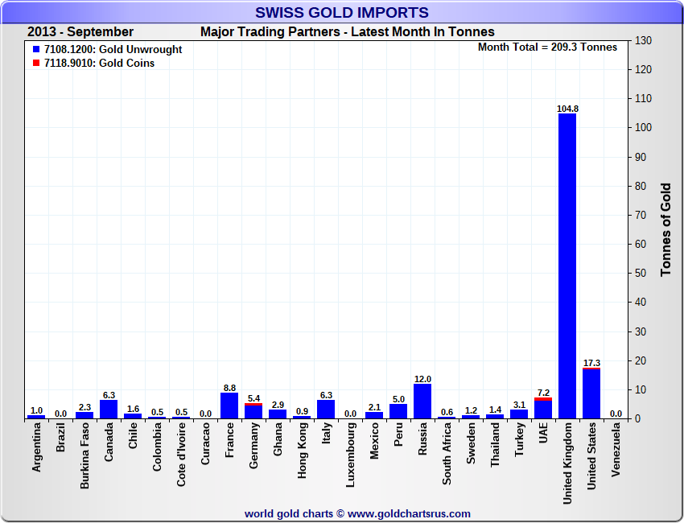
Task: Select the Burkina Faso x-axis label
Action: click(x=84, y=458)
